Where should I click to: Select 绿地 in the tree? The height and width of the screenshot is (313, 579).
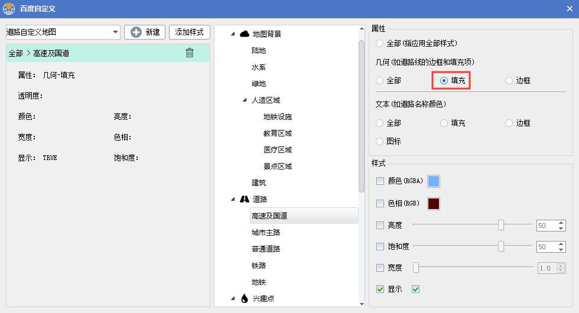point(259,84)
